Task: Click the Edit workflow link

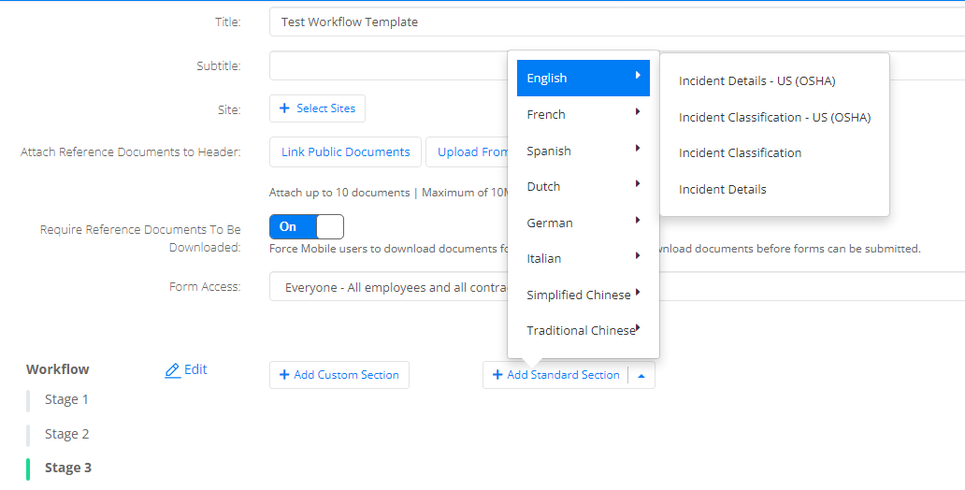Action: click(186, 369)
